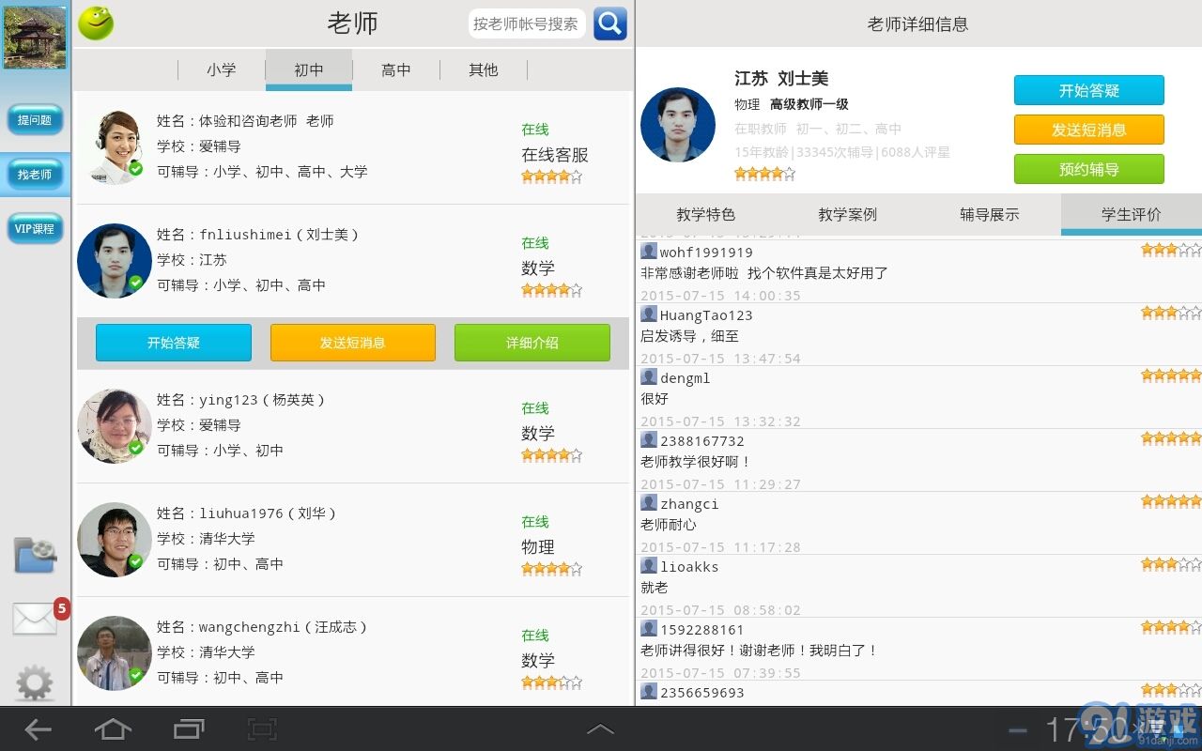This screenshot has width=1202, height=751.
Task: Open the 教学案例 tab
Action: click(848, 214)
